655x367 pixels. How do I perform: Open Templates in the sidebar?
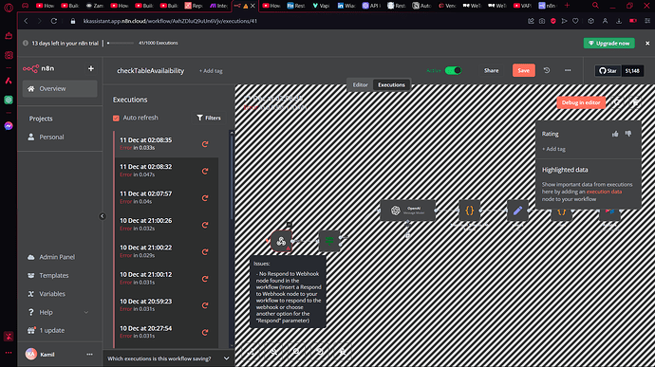point(53,276)
